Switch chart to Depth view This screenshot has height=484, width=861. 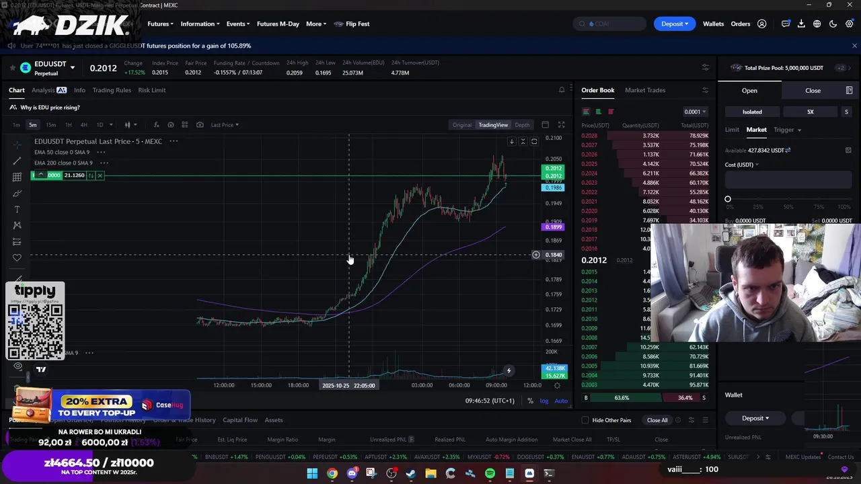point(522,124)
